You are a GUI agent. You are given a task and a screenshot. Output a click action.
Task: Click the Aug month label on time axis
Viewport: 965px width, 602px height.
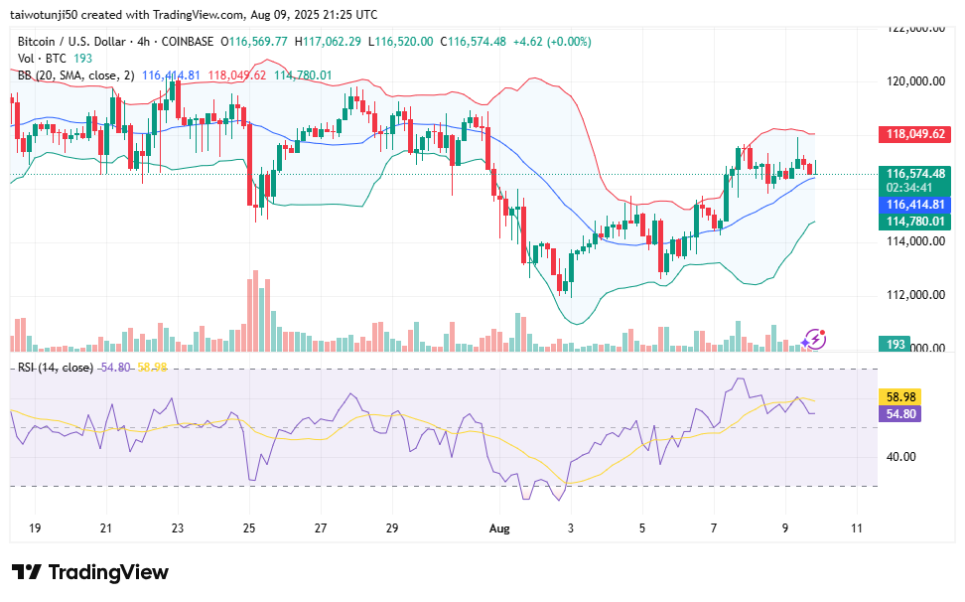(x=499, y=528)
